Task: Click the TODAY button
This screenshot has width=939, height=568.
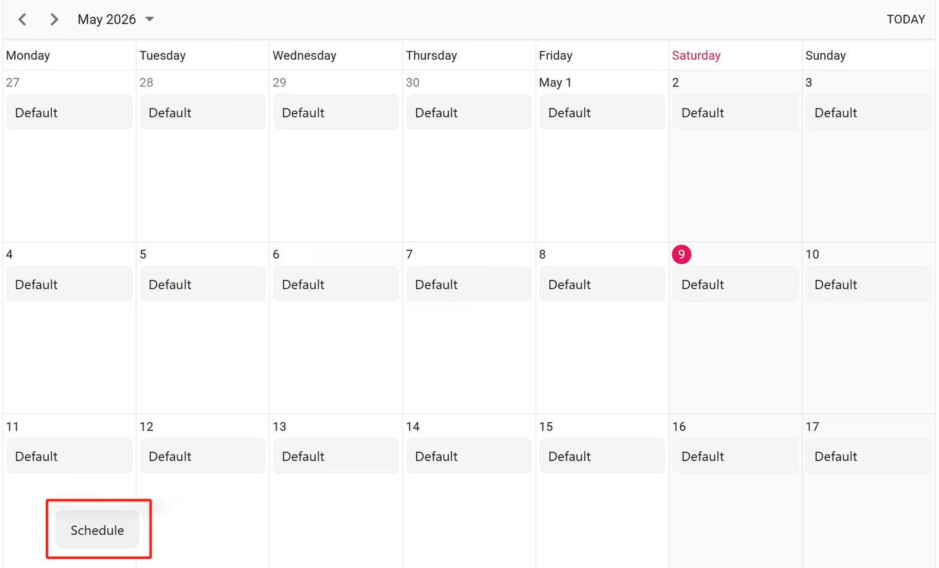Action: coord(906,19)
